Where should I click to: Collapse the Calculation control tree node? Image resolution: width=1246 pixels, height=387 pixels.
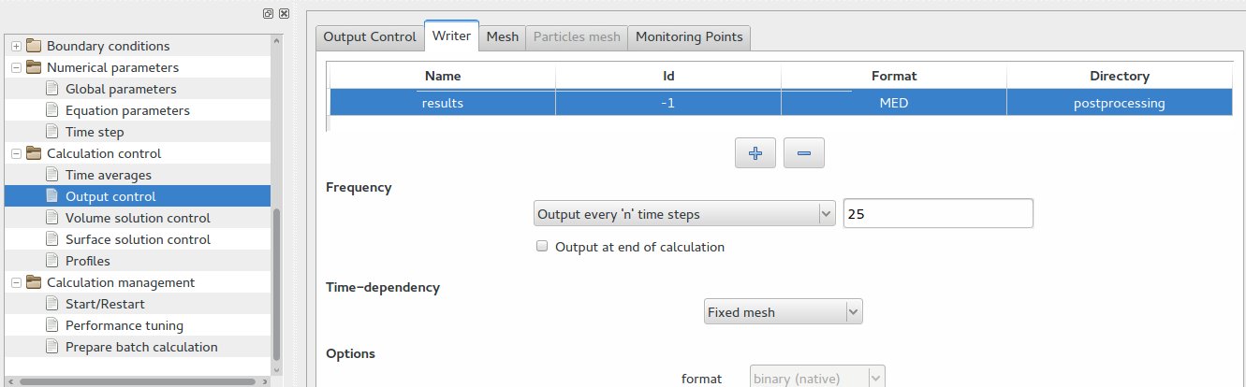point(16,153)
